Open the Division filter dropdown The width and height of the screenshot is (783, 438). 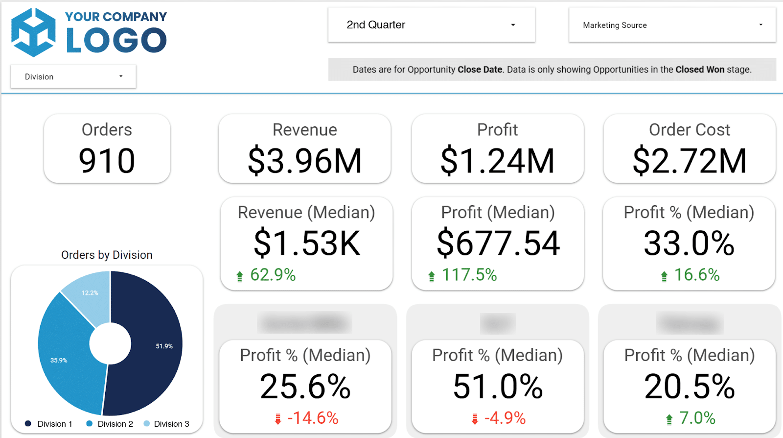73,77
